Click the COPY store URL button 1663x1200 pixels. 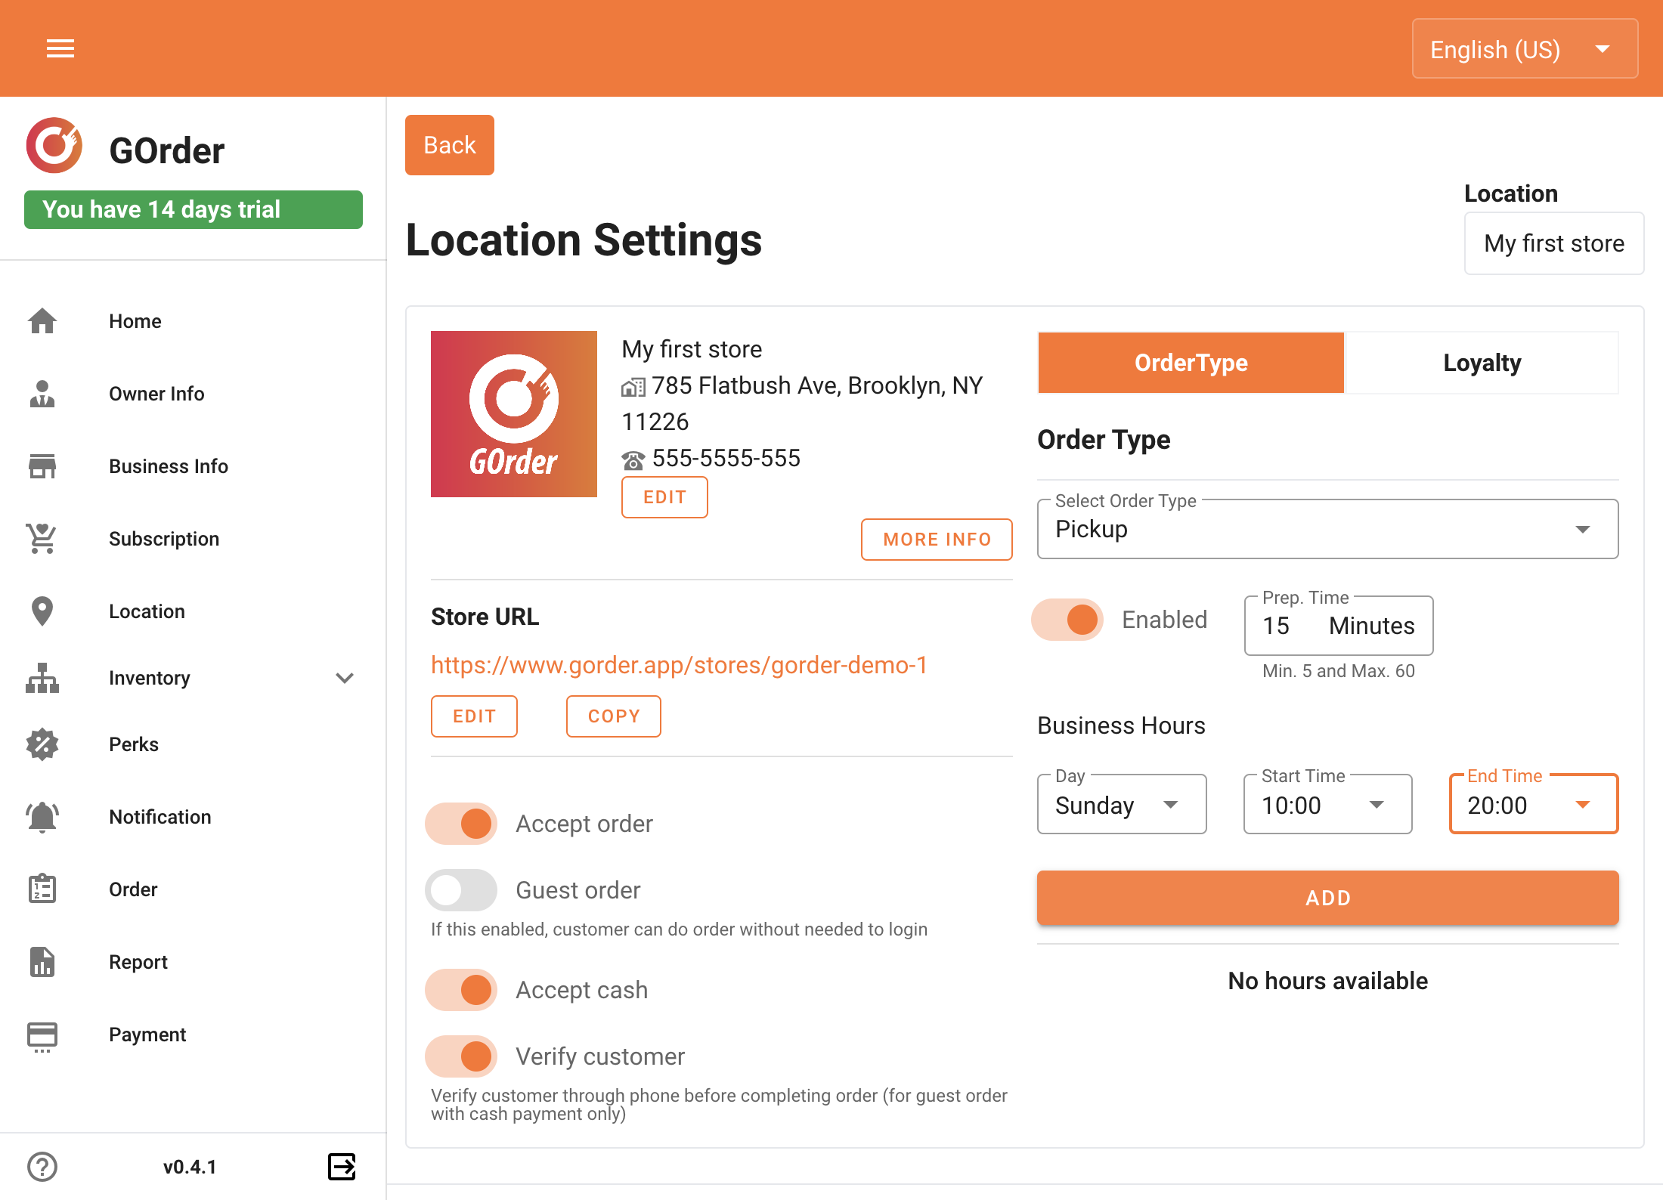point(614,716)
